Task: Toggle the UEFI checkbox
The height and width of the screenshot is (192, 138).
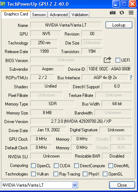Action: (118, 60)
